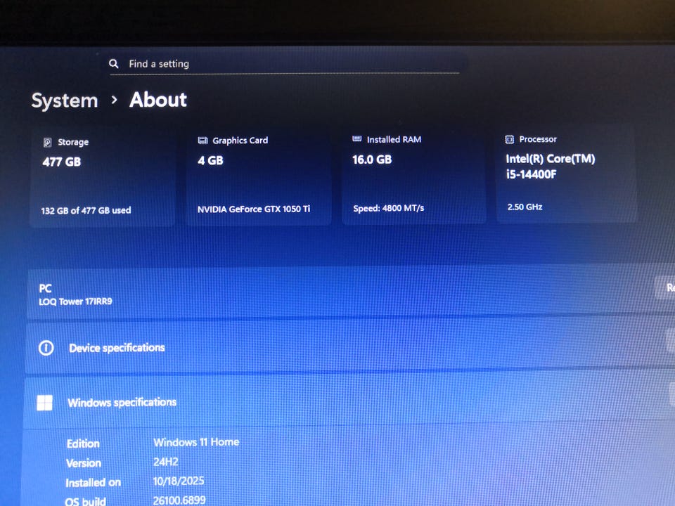Select text '132 GB of 477 GB used'
The height and width of the screenshot is (506, 675).
click(x=86, y=210)
